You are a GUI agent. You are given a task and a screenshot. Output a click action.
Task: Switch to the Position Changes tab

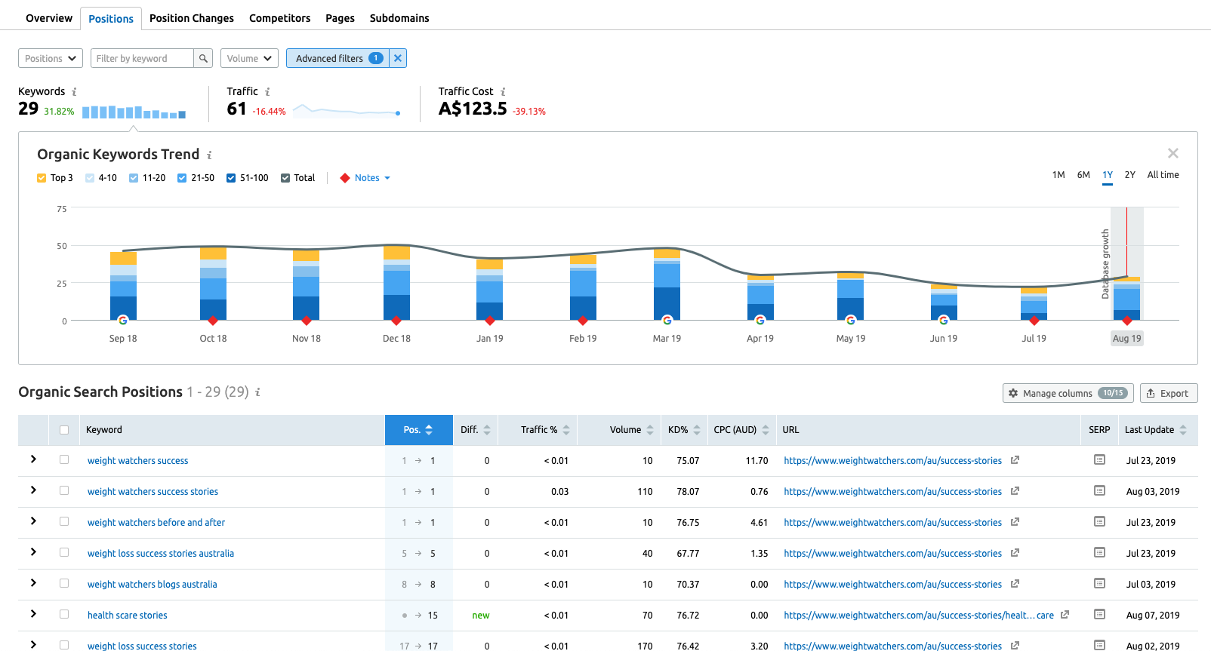pyautogui.click(x=191, y=18)
